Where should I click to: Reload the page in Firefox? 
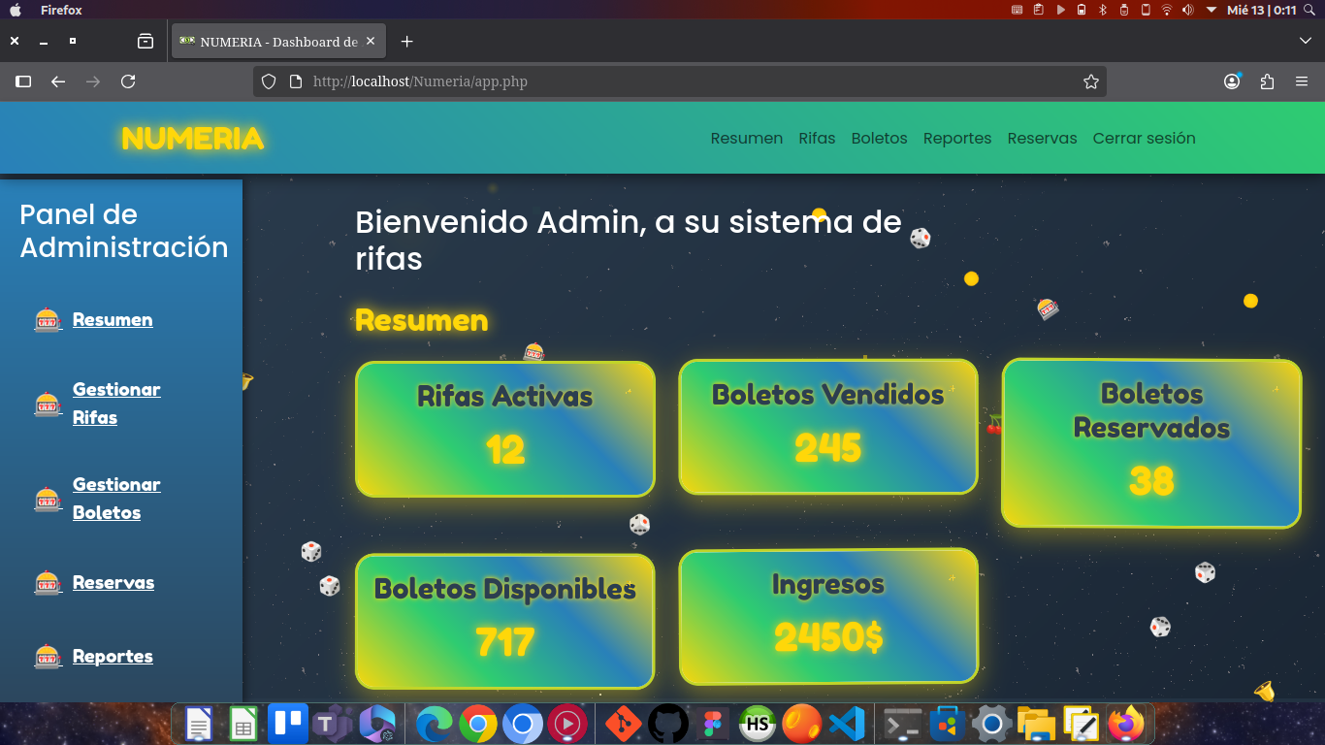click(x=128, y=81)
